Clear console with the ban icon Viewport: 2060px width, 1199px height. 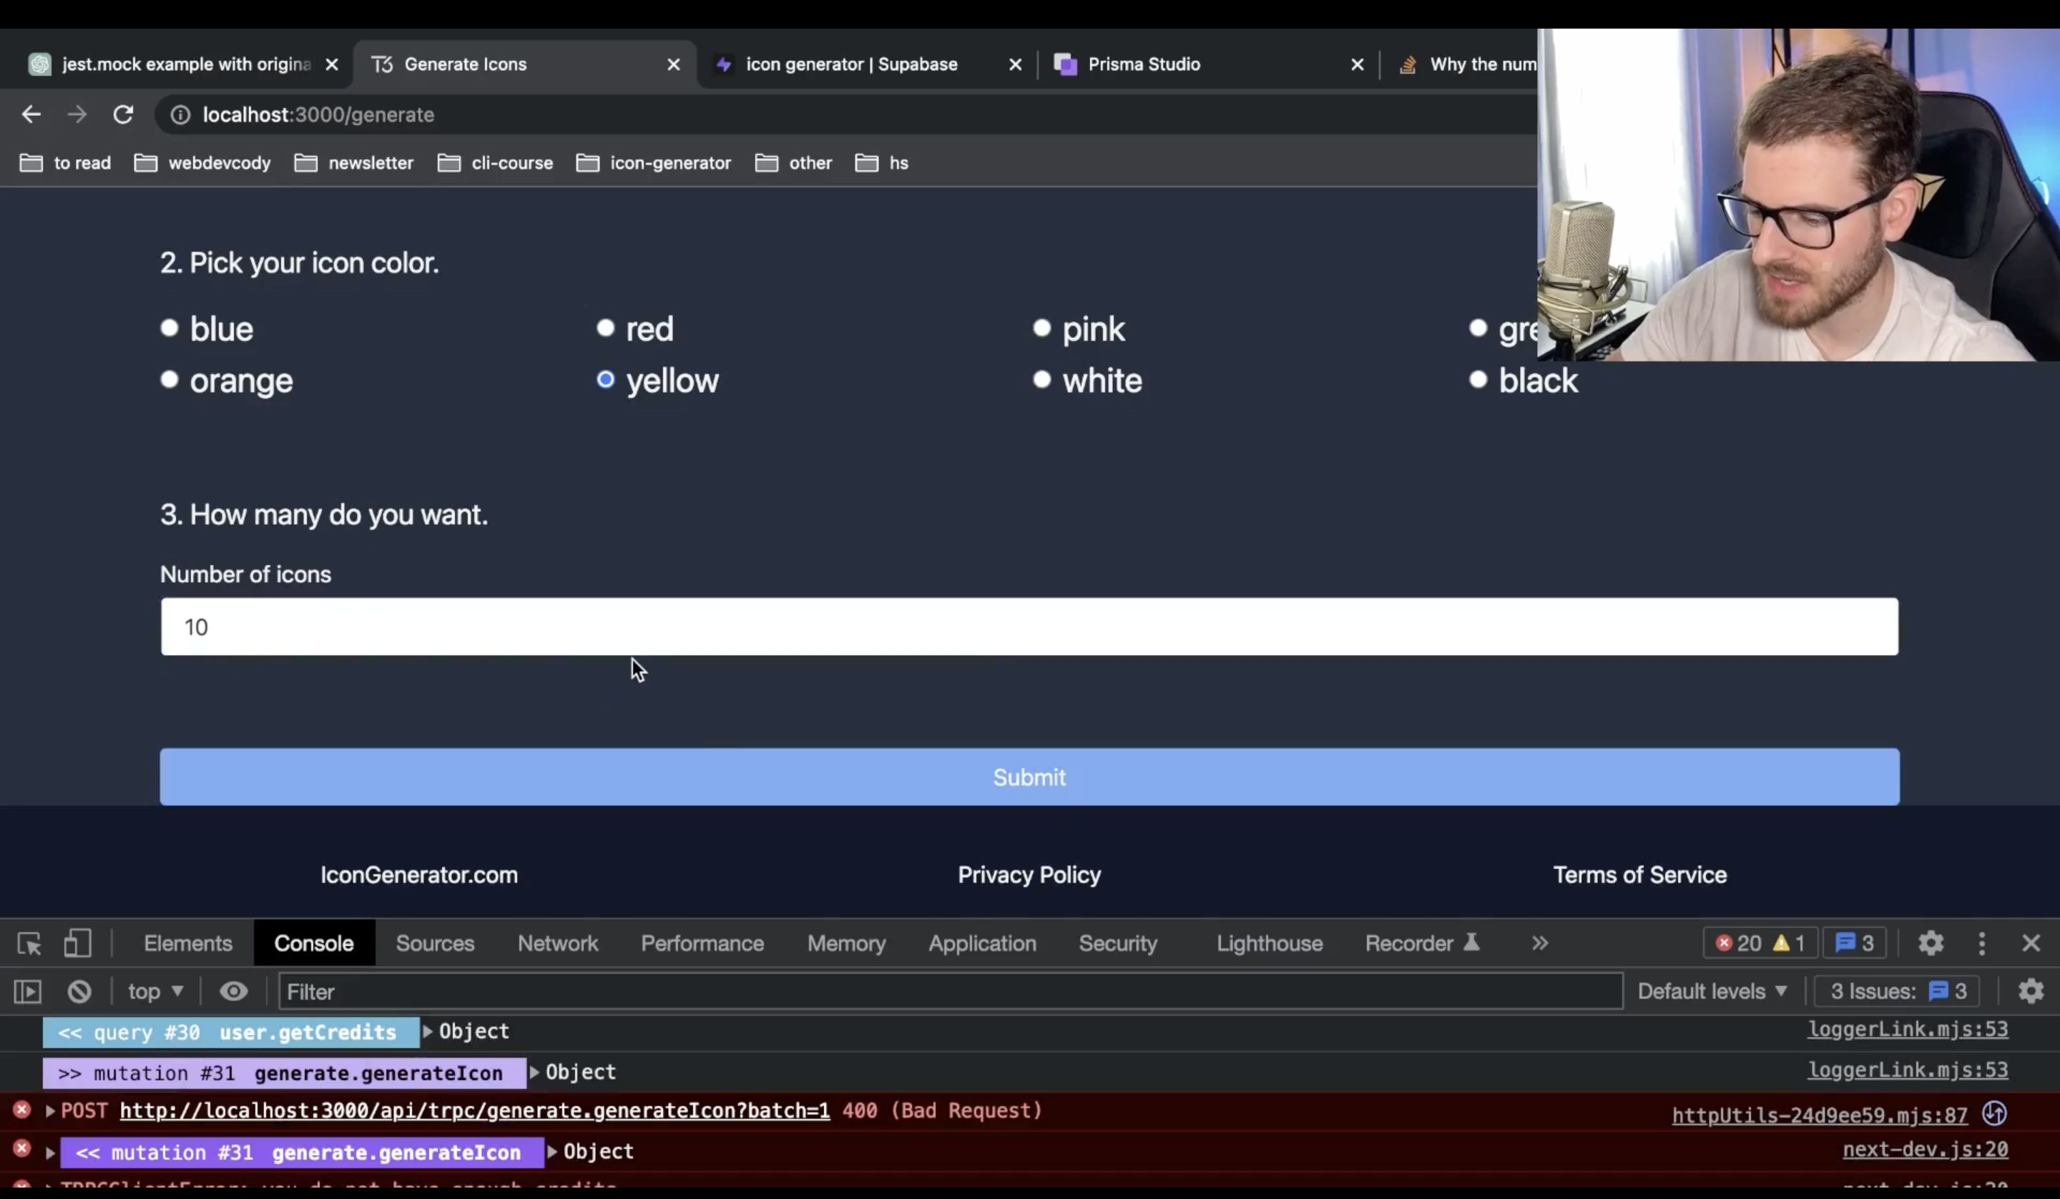pos(79,992)
